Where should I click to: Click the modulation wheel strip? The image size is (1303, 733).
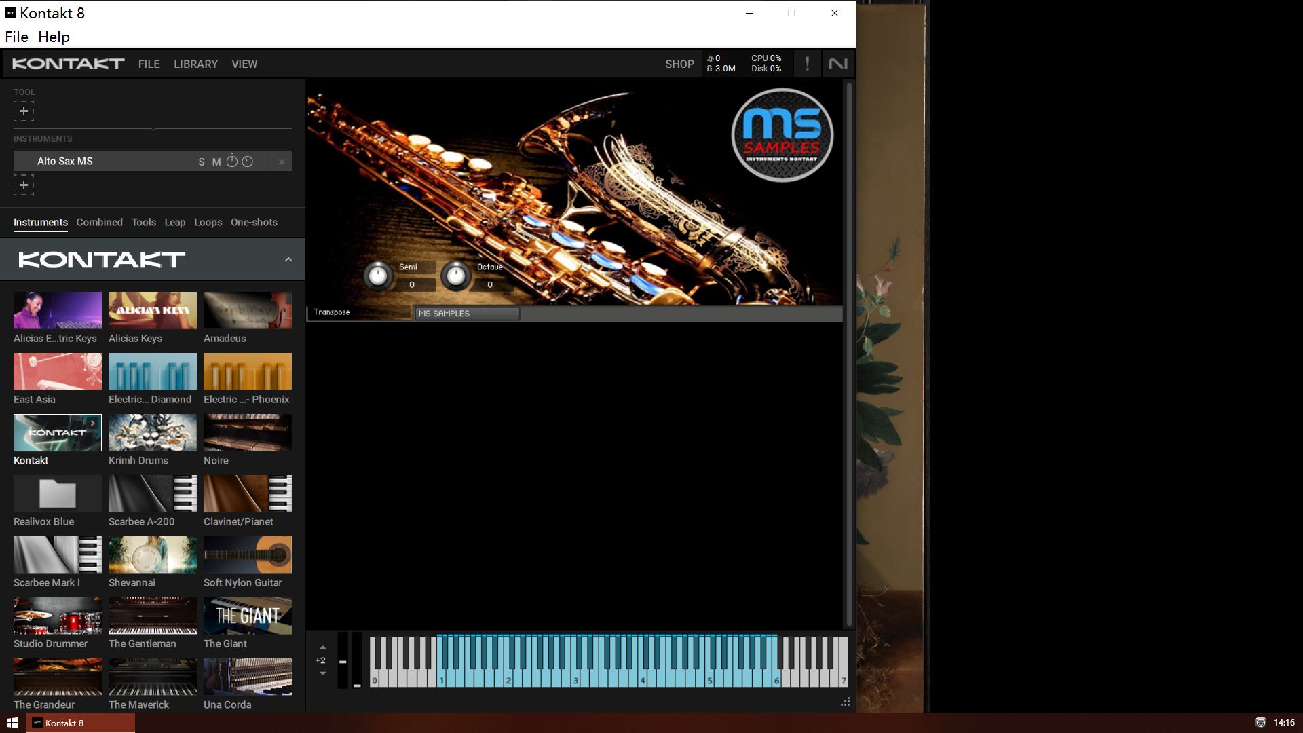click(357, 660)
